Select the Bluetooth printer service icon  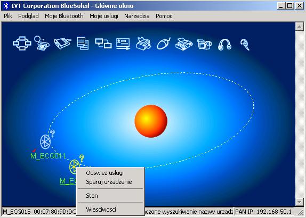click(x=143, y=44)
